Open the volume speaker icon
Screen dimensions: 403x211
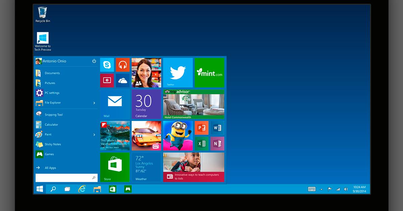346,189
